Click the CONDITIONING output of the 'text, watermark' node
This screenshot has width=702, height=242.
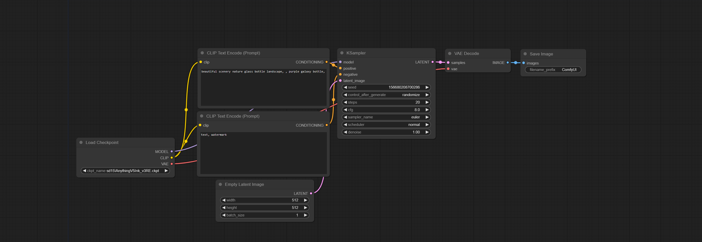[326, 125]
